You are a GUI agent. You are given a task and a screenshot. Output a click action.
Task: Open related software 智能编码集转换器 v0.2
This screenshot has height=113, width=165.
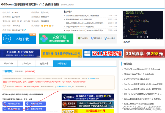(x=79, y=19)
